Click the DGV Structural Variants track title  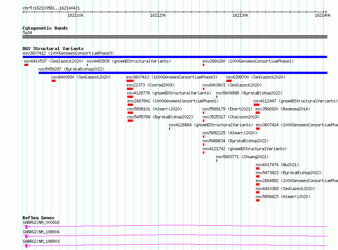click(53, 49)
